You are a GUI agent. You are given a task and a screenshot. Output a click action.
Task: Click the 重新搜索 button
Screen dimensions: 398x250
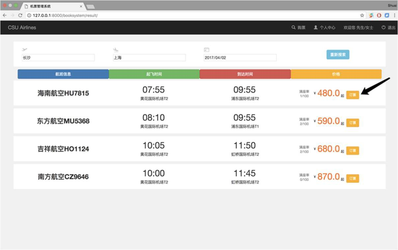pyautogui.click(x=338, y=55)
